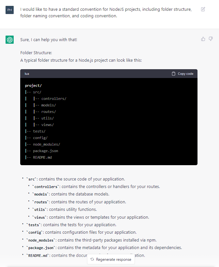Click the controllers/ entry in code block
219x267 pixels.
coord(54,99)
